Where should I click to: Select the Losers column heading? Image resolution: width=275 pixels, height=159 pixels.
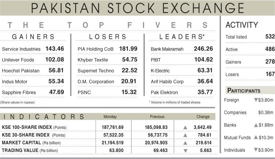click(x=108, y=36)
